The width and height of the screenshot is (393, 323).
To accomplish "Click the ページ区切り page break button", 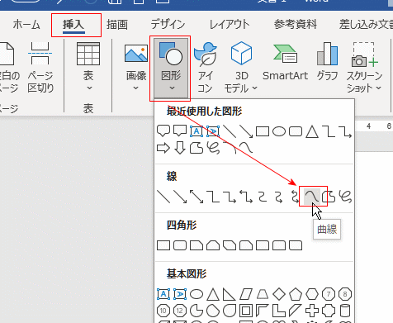I will (x=40, y=68).
